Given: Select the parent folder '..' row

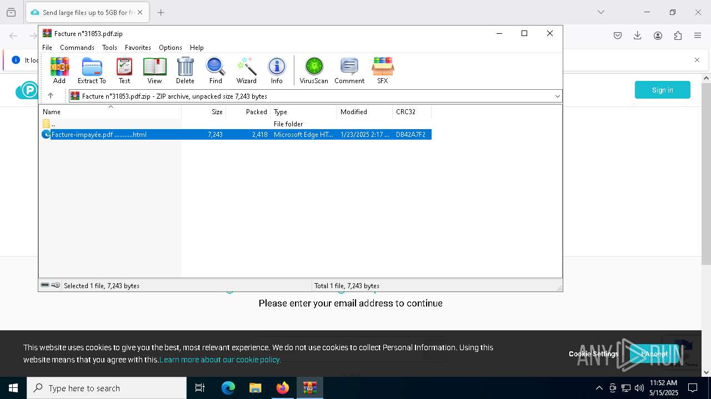Looking at the screenshot, I should (x=236, y=124).
